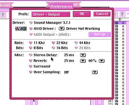The image size is (129, 105).
Task: Select the ASIO Driver heart option
Action: [x=31, y=29]
